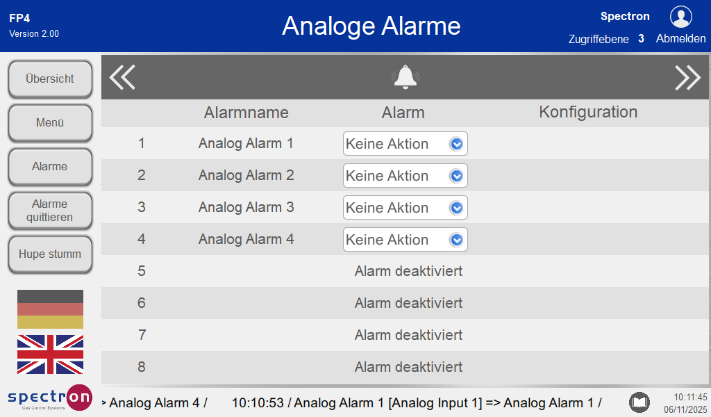Open the Analog Alarm 3 action dropdown
711x417 pixels.
[405, 208]
